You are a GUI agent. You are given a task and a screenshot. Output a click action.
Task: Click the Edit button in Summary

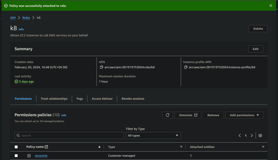256,49
